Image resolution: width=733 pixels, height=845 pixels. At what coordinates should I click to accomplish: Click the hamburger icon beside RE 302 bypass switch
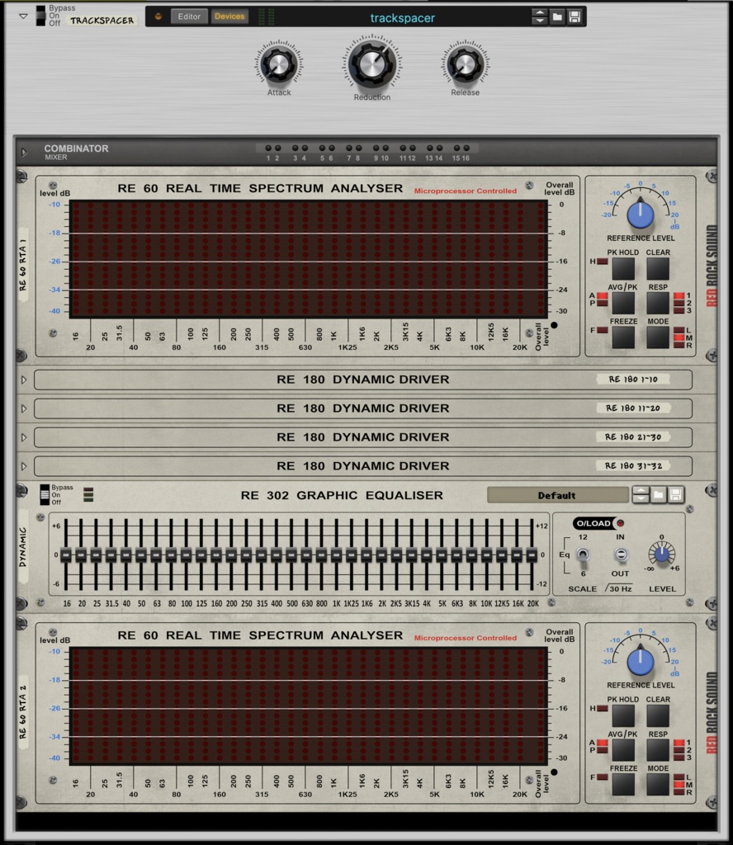(x=87, y=496)
